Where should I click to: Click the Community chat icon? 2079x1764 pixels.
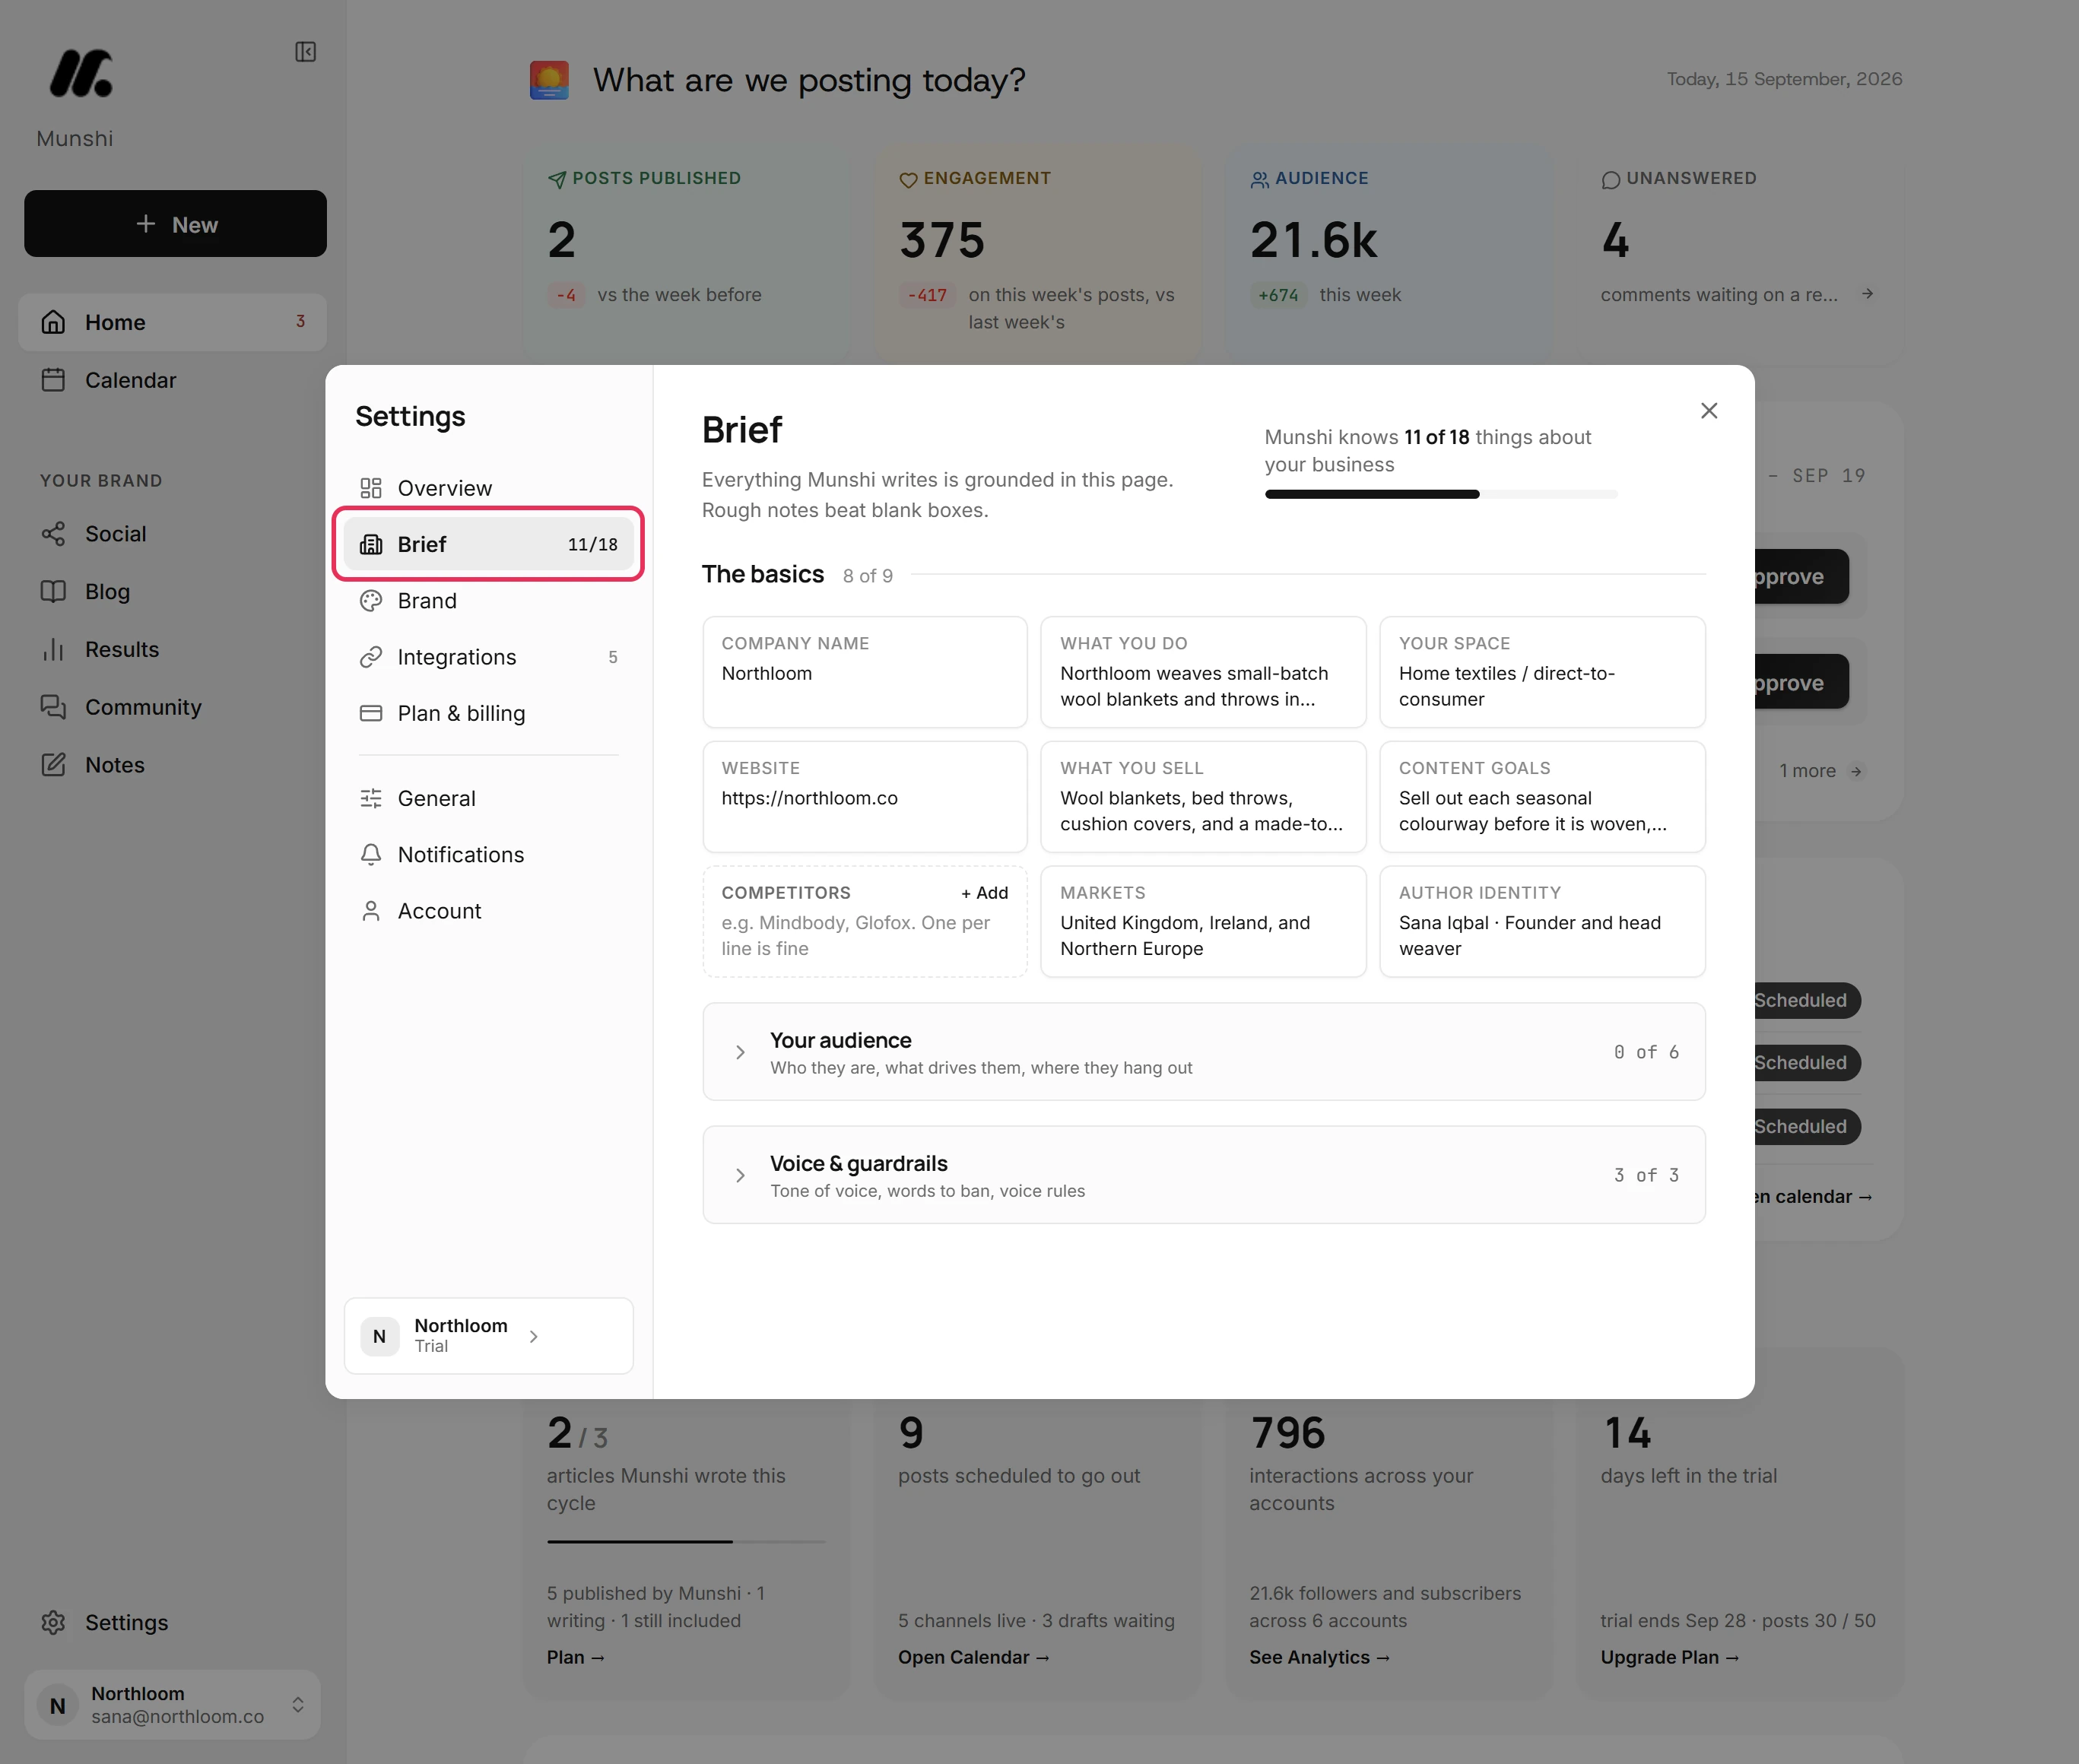point(53,707)
